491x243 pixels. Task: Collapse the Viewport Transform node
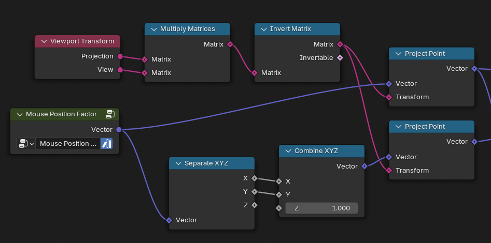coord(44,41)
